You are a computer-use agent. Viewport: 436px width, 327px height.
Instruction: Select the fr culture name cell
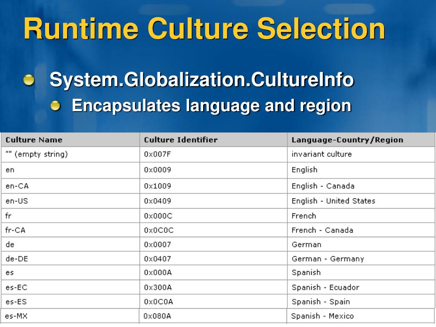(70, 216)
